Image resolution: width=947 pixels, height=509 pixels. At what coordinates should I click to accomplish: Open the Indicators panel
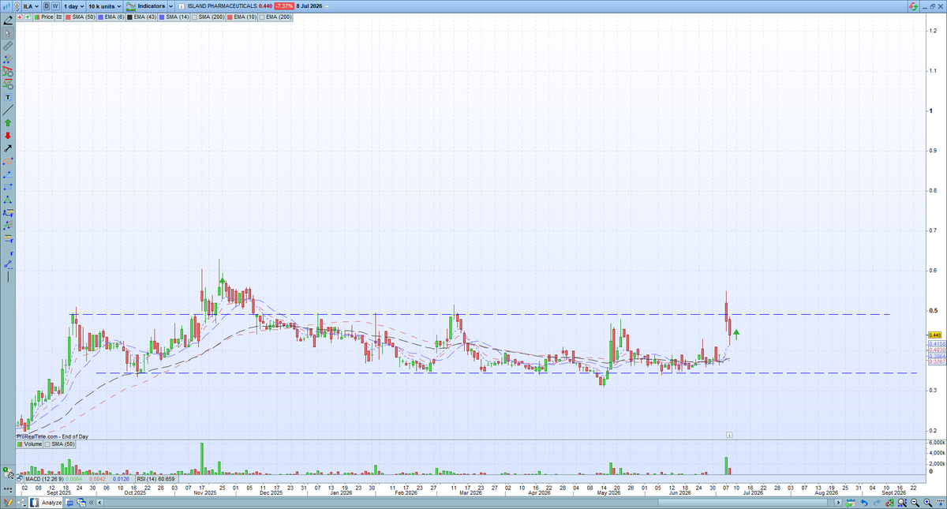[x=145, y=6]
